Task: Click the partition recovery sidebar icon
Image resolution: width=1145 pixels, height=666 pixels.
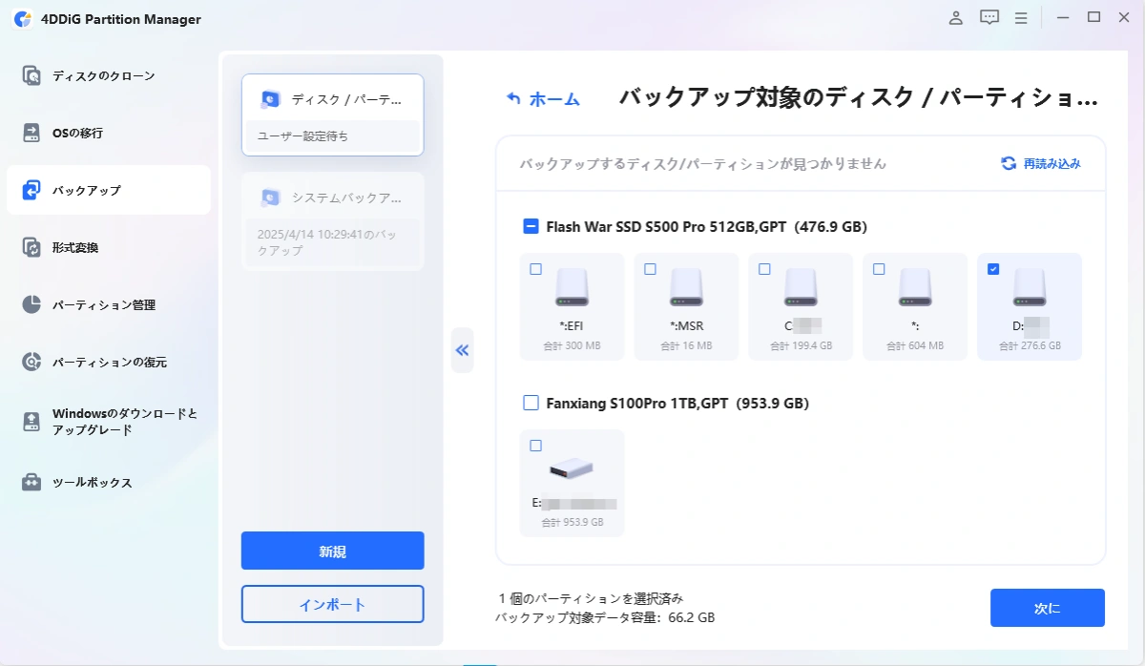Action: coord(31,362)
